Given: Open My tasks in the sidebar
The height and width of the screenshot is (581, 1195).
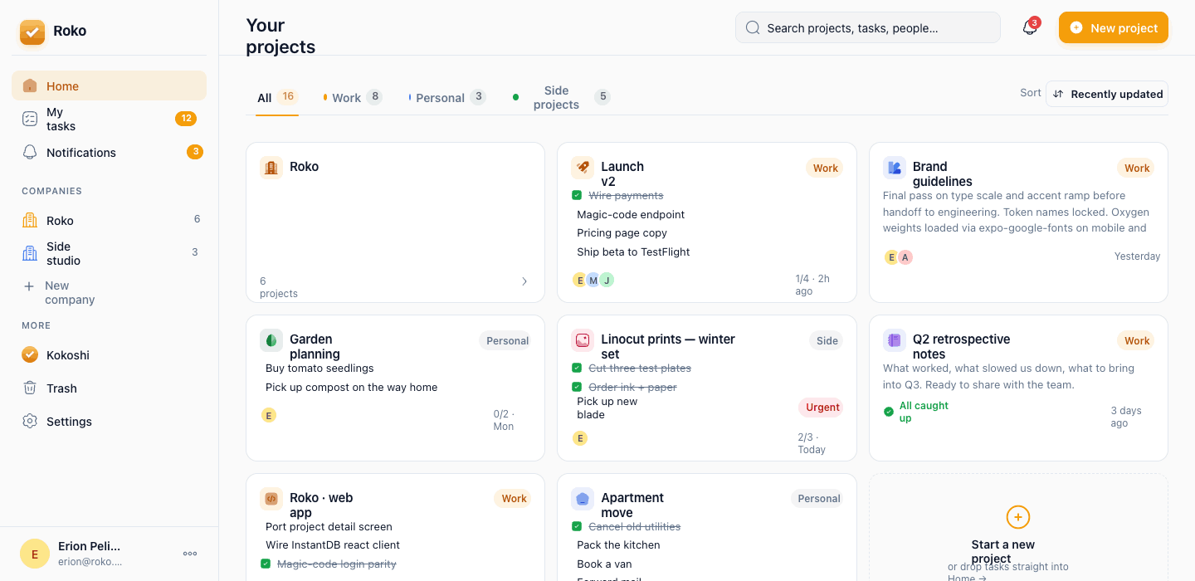Looking at the screenshot, I should [x=109, y=119].
